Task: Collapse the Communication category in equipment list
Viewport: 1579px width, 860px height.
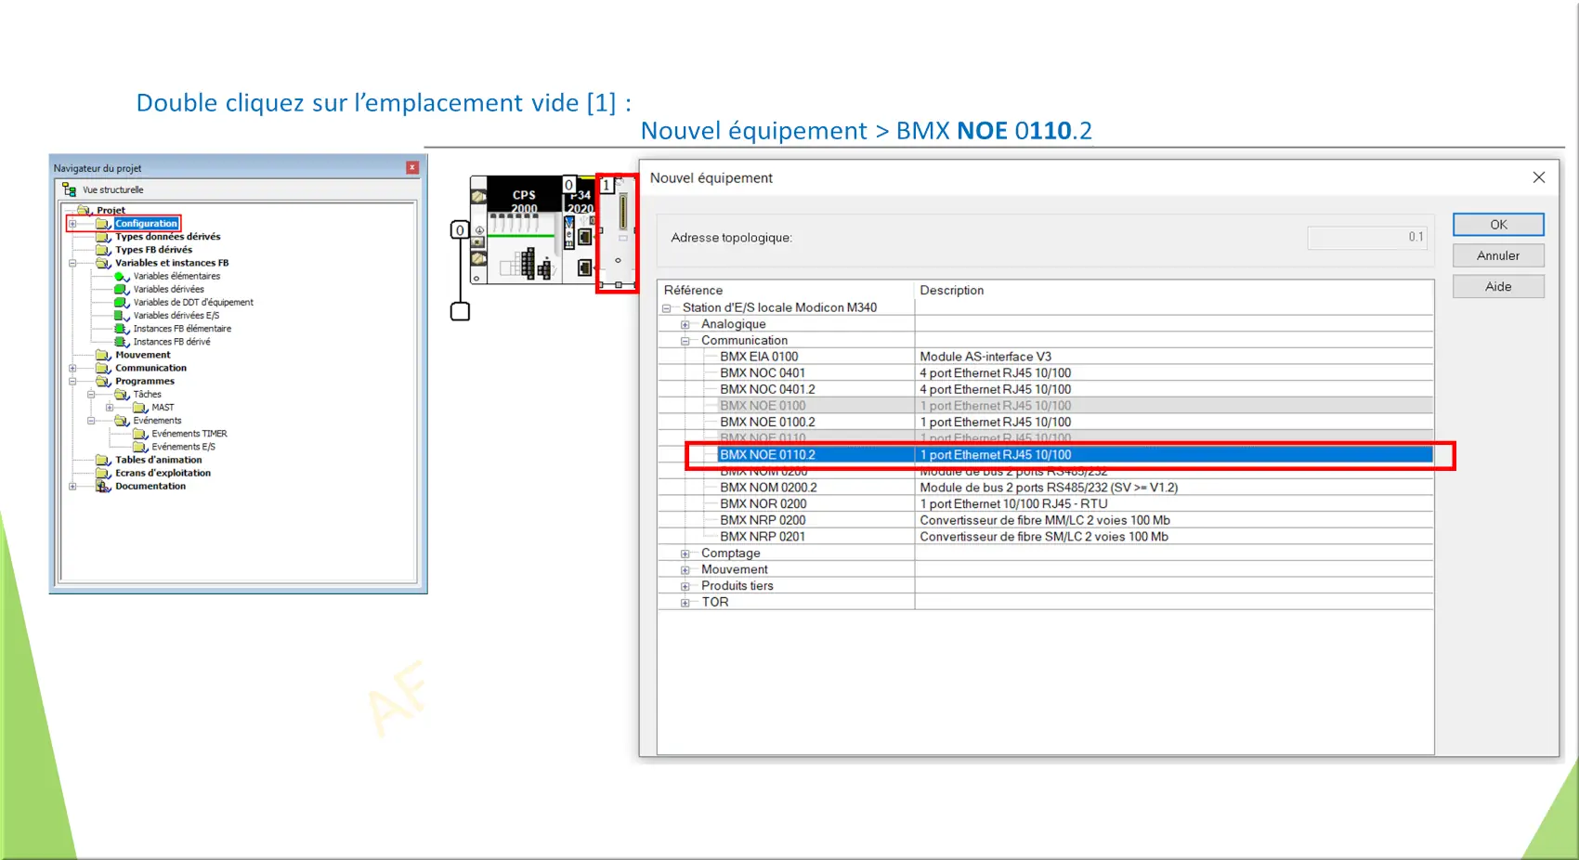Action: [x=685, y=341]
